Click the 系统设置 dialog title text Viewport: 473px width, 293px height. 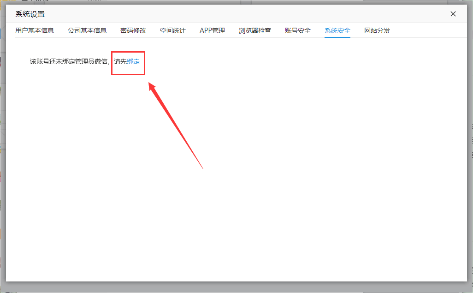(x=30, y=14)
